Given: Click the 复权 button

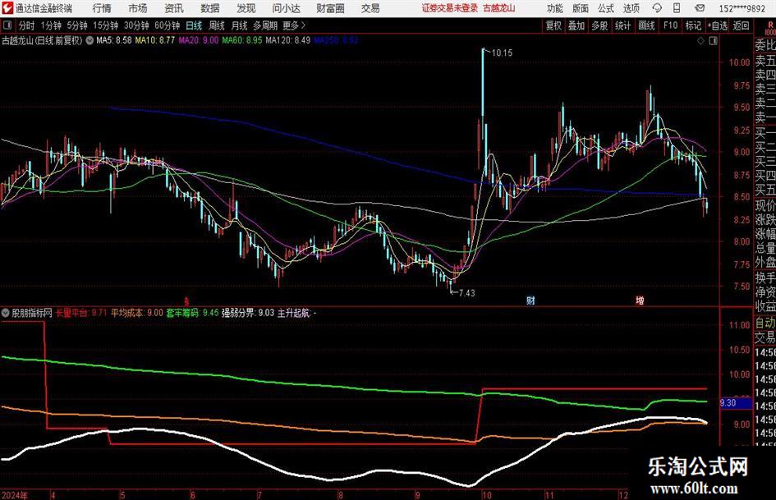Looking at the screenshot, I should [553, 25].
